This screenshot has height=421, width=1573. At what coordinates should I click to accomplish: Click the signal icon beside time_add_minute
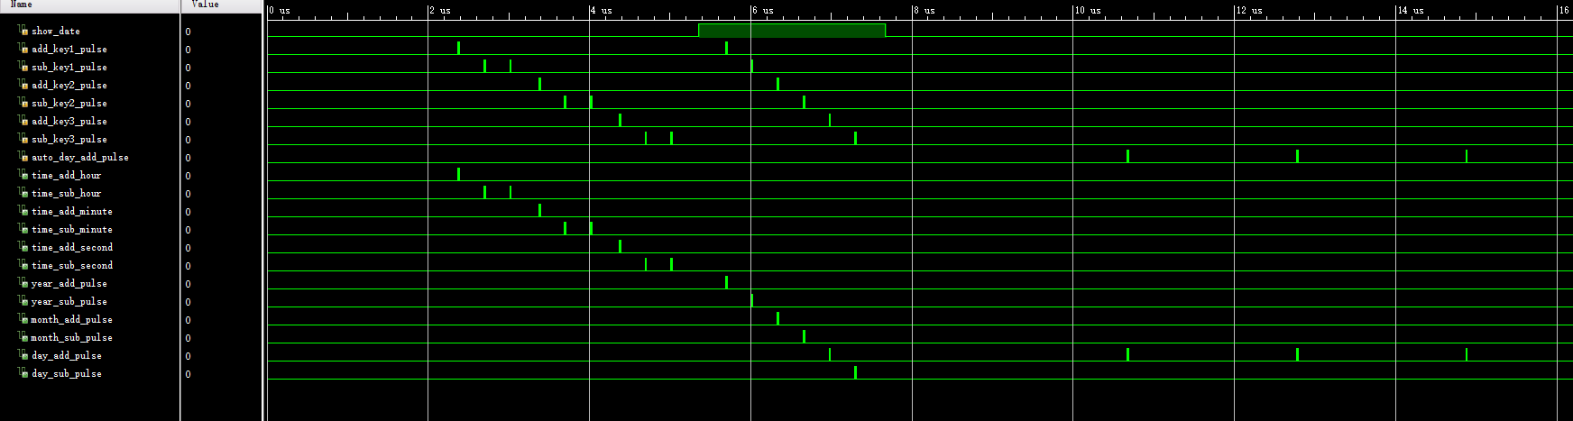coord(23,211)
